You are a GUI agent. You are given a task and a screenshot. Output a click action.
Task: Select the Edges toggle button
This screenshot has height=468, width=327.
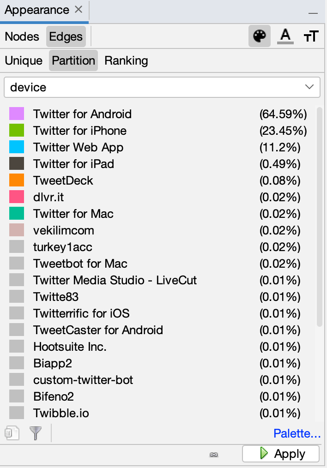(x=66, y=36)
